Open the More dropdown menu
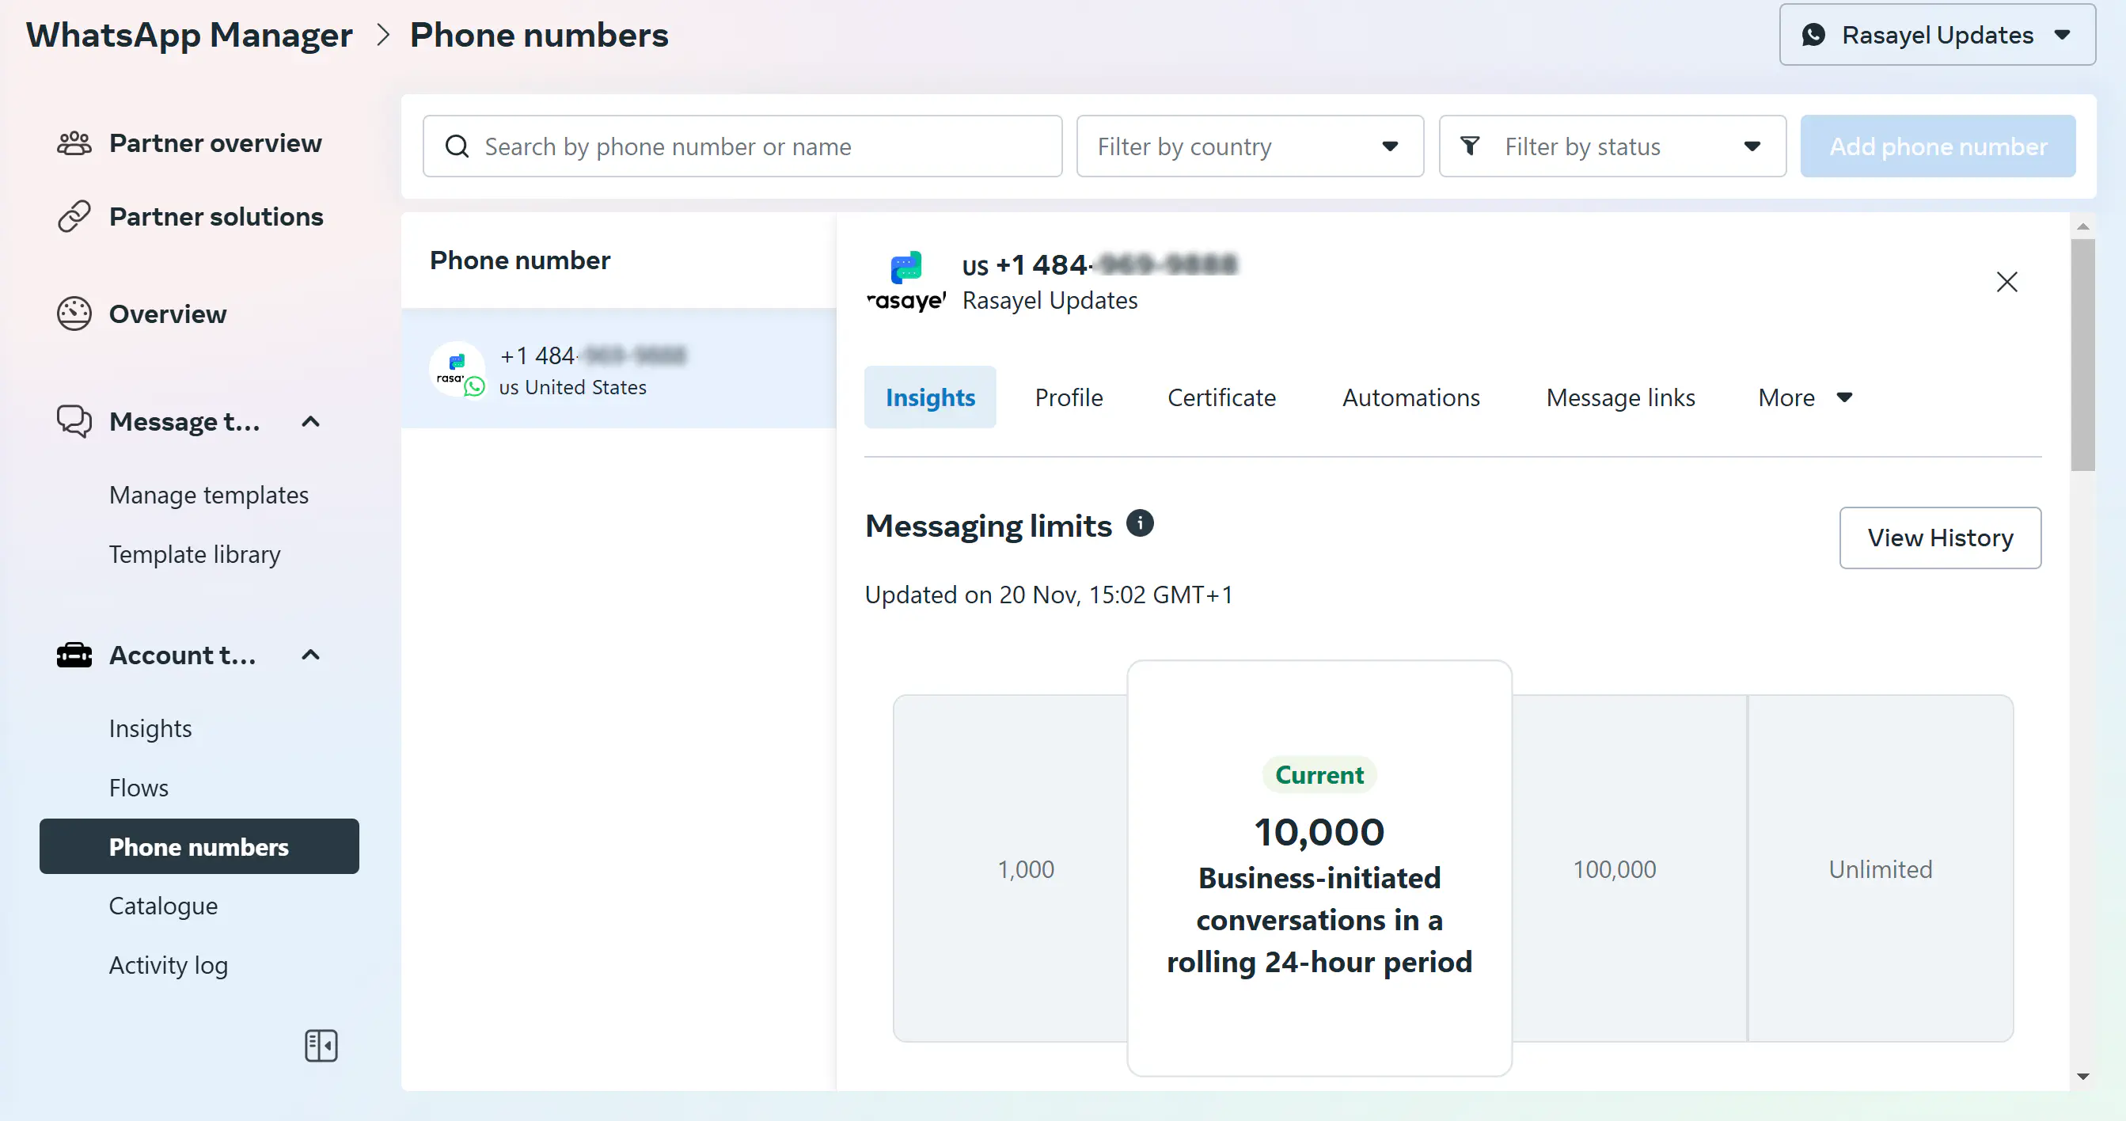Image resolution: width=2126 pixels, height=1121 pixels. tap(1804, 397)
